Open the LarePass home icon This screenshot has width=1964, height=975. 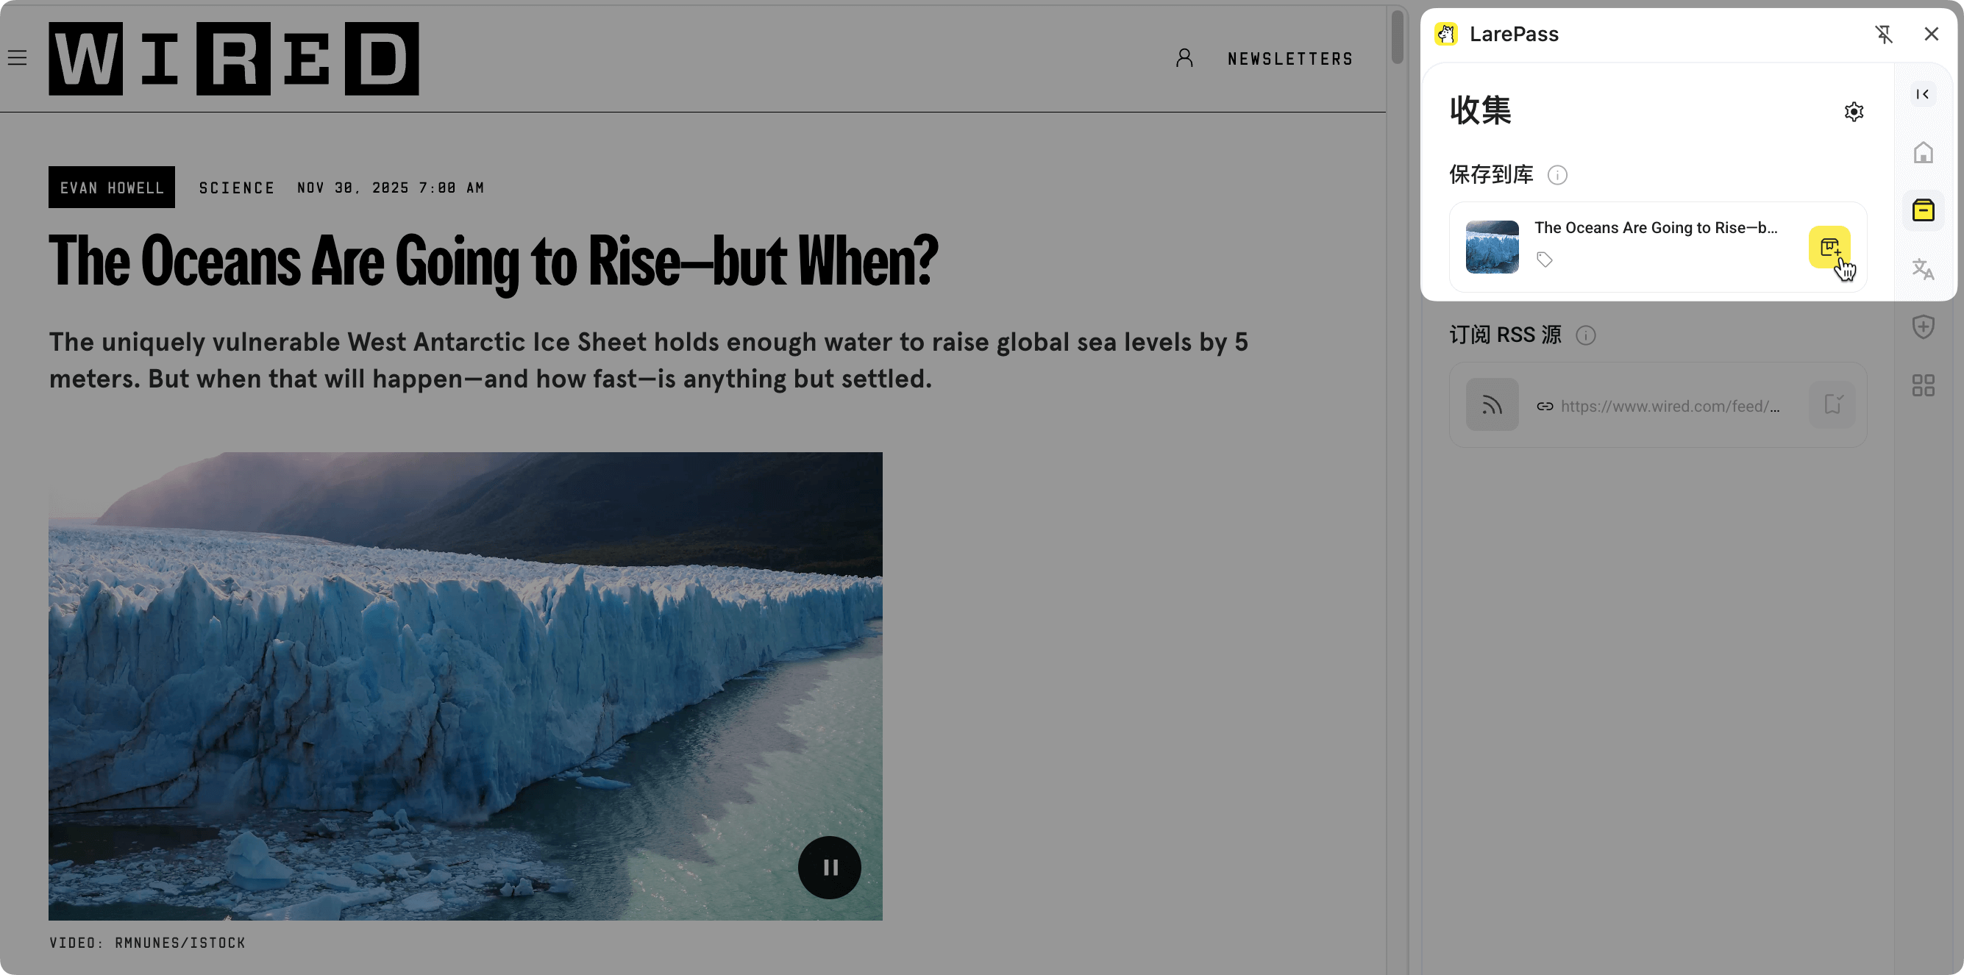click(1922, 152)
